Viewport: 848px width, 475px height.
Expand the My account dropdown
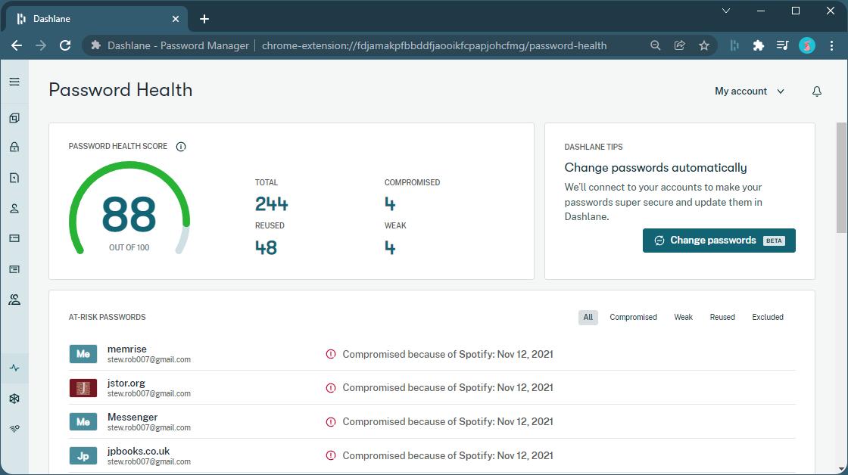tap(749, 92)
